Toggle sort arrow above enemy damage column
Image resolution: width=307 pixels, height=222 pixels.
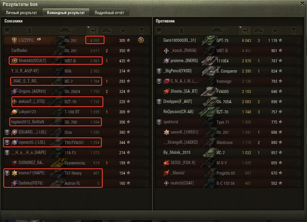click(240, 27)
